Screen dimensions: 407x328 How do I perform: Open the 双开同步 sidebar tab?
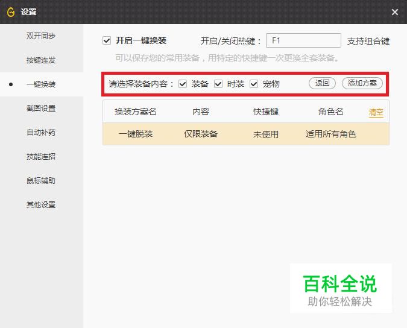[x=41, y=36]
